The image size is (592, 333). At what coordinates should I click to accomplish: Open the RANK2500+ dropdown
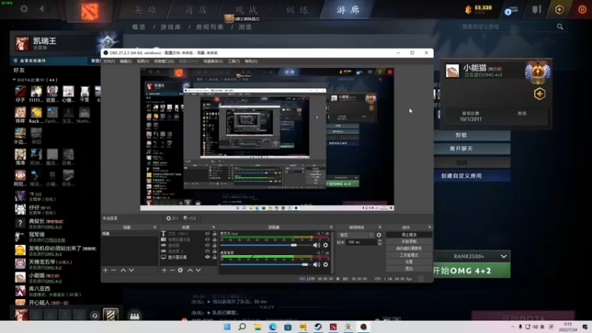tap(472, 256)
